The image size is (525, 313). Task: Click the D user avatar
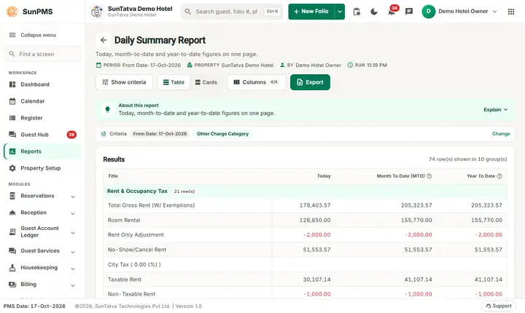tap(428, 12)
